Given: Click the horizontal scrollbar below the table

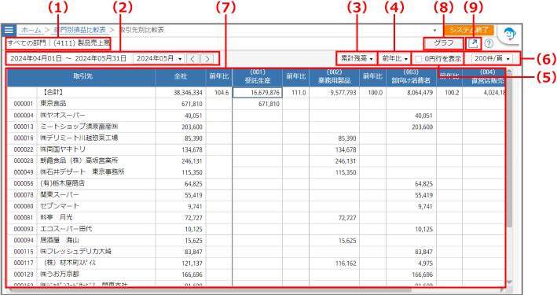Looking at the screenshot, I should pyautogui.click(x=213, y=290).
